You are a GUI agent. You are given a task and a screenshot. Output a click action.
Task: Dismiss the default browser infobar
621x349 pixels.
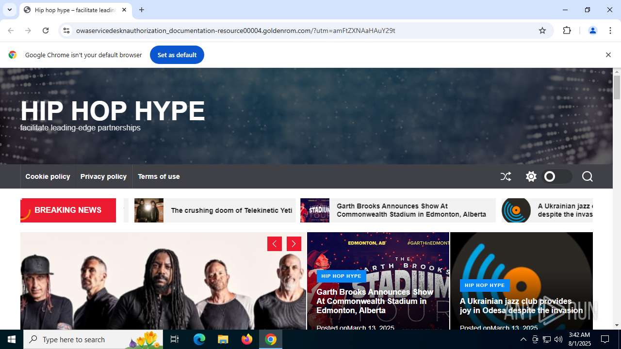tap(608, 55)
